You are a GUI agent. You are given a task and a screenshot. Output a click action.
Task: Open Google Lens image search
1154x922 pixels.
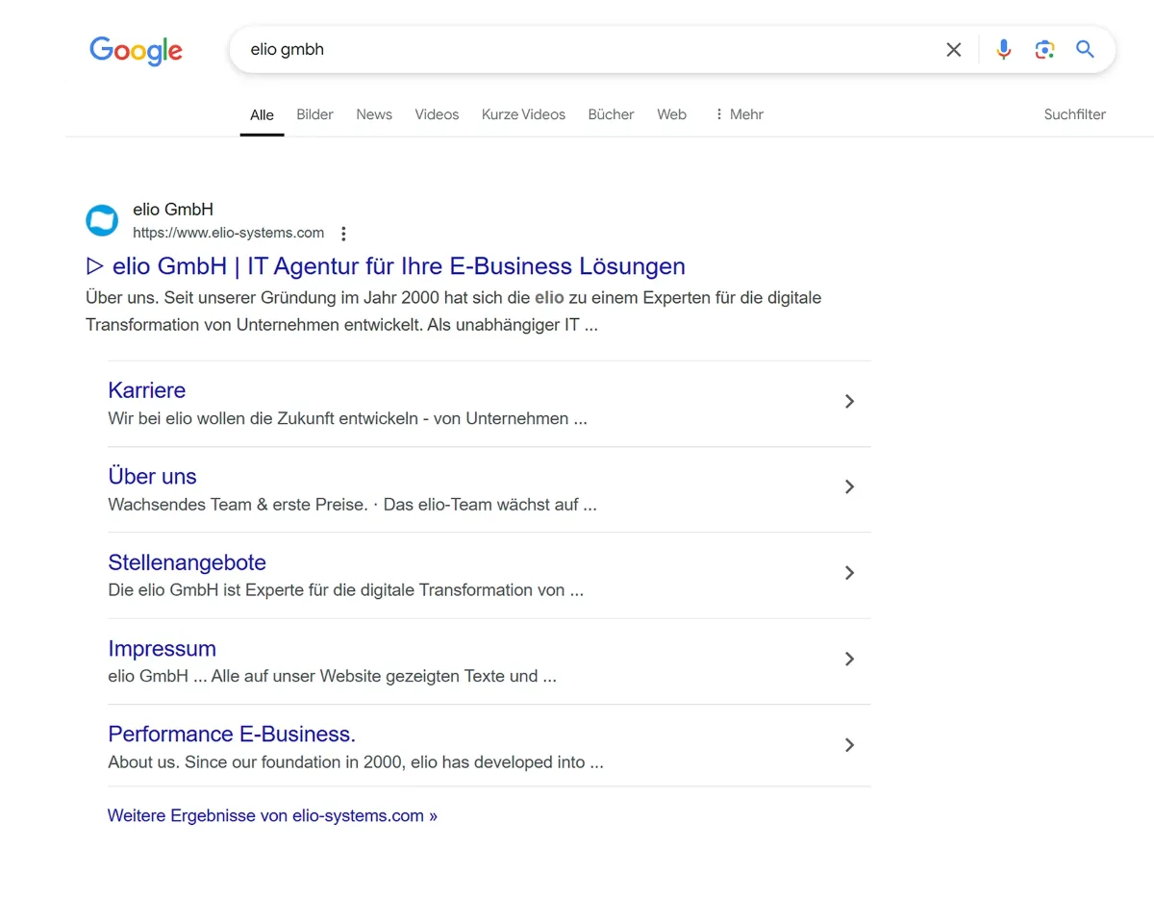click(1044, 49)
